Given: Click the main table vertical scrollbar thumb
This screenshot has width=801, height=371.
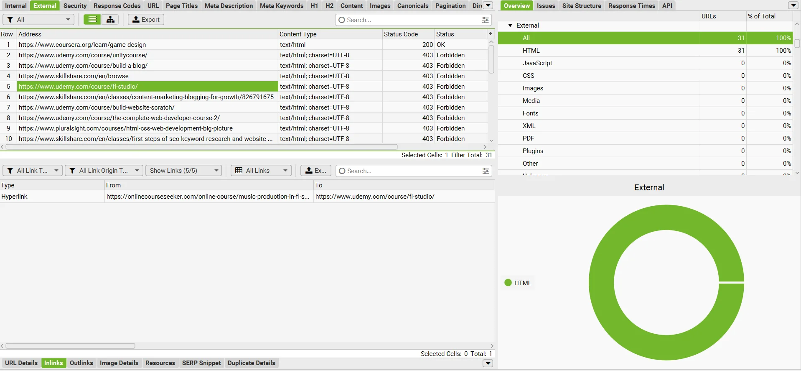Looking at the screenshot, I should click(x=491, y=59).
